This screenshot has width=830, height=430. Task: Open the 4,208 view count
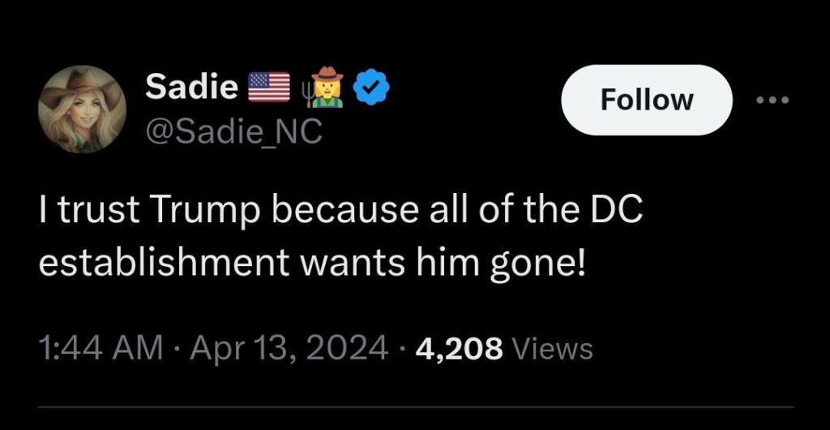pyautogui.click(x=459, y=349)
